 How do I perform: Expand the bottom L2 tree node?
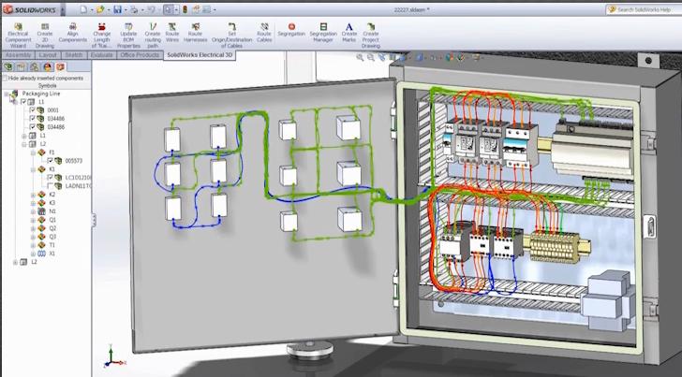coord(15,262)
